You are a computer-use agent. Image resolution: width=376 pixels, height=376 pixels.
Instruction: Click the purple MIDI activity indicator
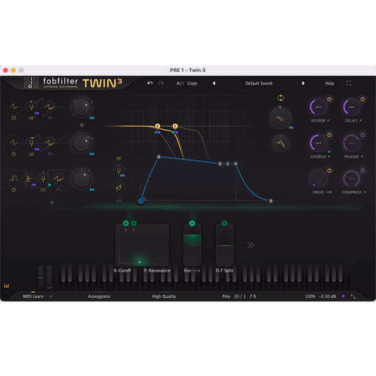343,296
